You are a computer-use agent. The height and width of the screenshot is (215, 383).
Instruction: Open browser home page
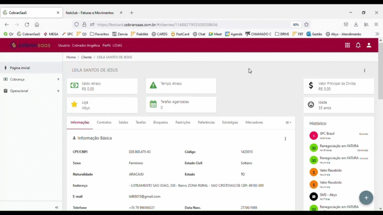[x=37, y=24]
